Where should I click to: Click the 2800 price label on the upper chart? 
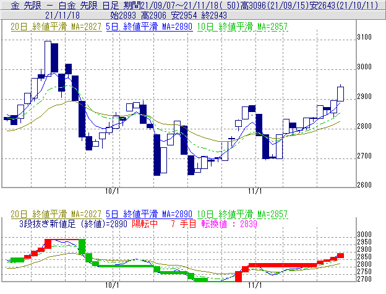click(364, 126)
